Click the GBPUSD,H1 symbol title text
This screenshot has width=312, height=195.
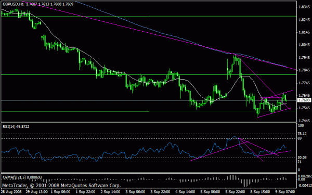[x=13, y=4]
